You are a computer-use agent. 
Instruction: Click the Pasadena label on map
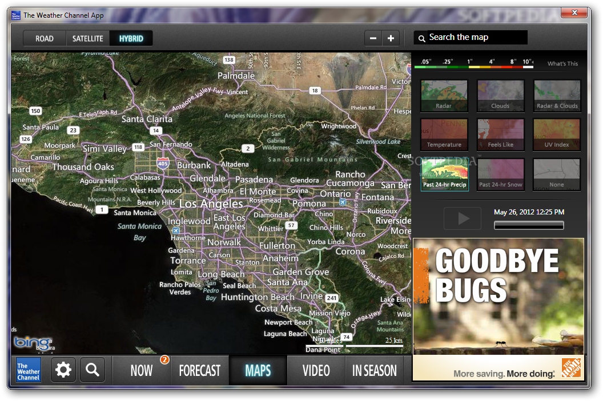tap(254, 179)
